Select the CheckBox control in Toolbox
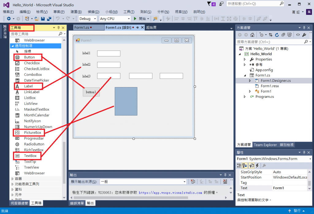The height and width of the screenshot is (214, 314). point(32,63)
